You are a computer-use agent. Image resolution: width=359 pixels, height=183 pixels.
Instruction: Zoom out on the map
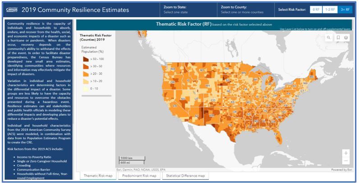pos(345,161)
